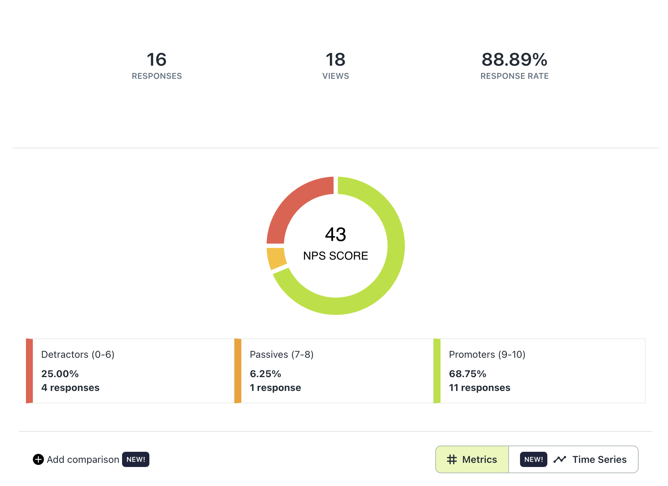Click the hash icon in Metrics
668x486 pixels.
(452, 459)
